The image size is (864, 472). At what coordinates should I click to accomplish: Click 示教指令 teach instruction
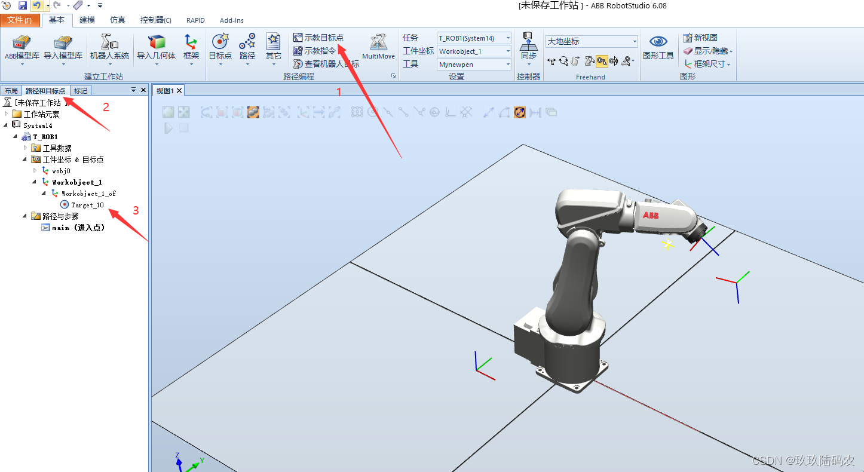pyautogui.click(x=315, y=51)
